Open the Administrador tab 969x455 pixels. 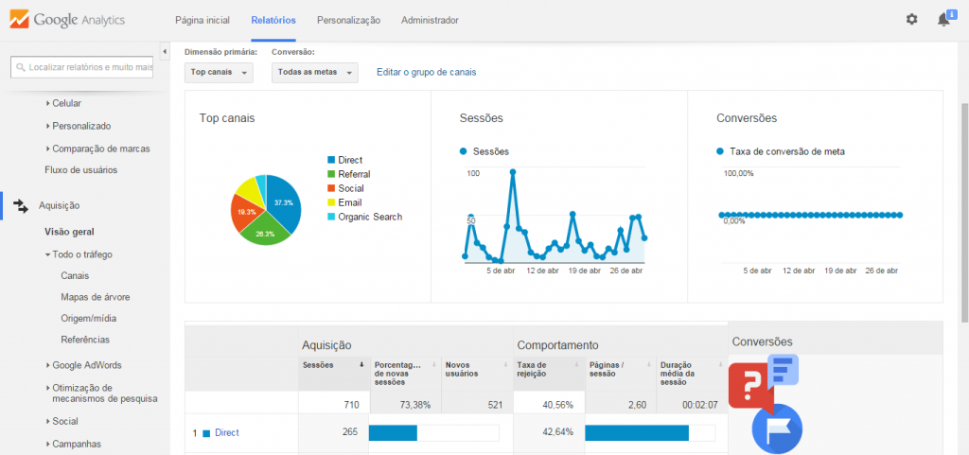point(431,21)
